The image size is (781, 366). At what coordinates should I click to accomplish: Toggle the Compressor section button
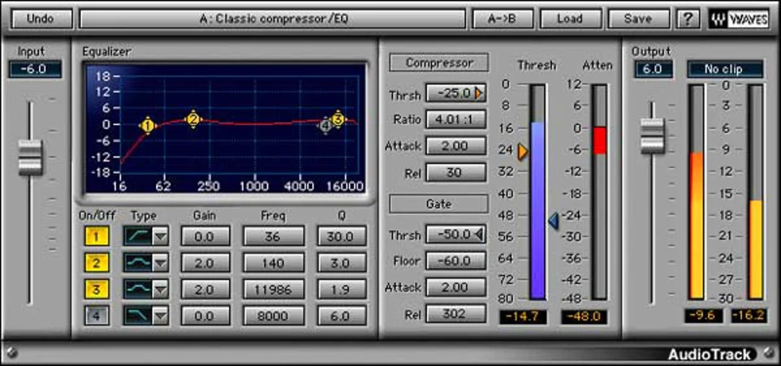pyautogui.click(x=439, y=62)
